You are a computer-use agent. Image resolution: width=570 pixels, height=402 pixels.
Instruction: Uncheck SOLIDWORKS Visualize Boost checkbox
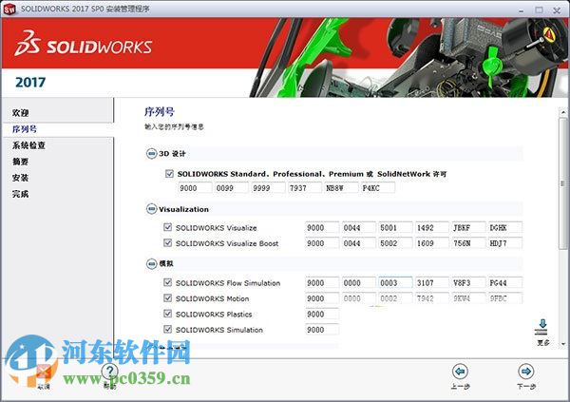(x=167, y=243)
